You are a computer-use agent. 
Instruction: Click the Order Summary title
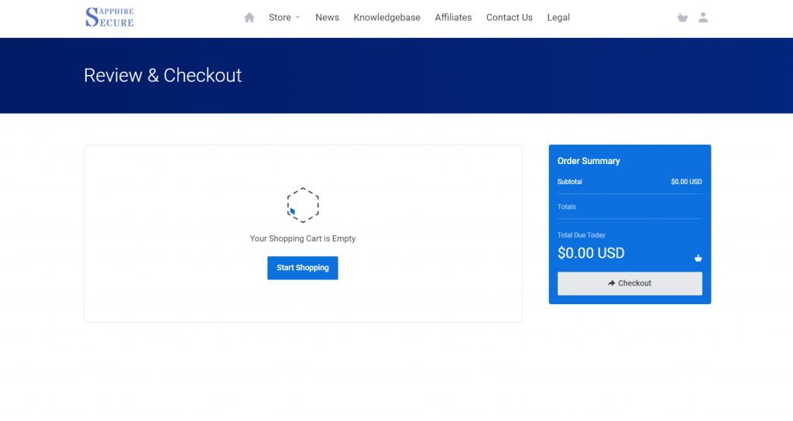click(x=589, y=161)
